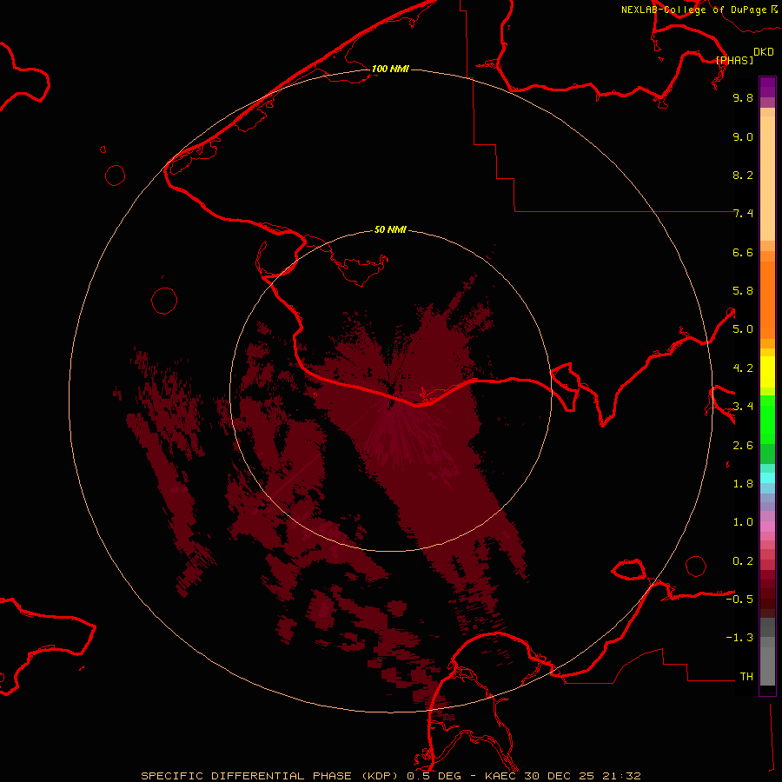Click the cyan segment of the colorbar
The image size is (782, 782).
[x=767, y=478]
